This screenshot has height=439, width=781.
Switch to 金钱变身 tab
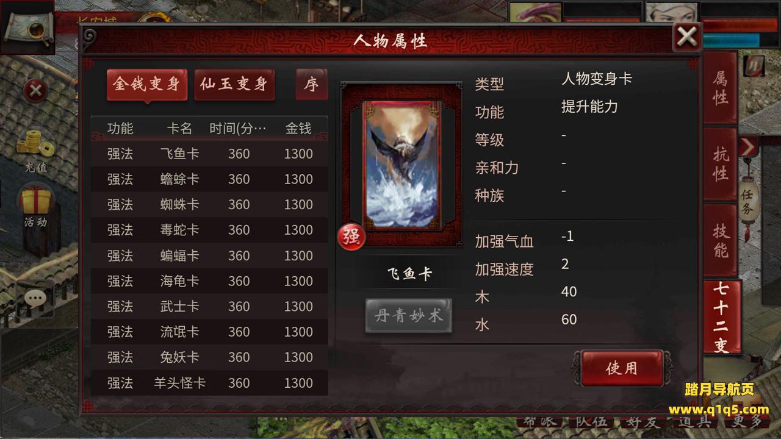pyautogui.click(x=147, y=84)
